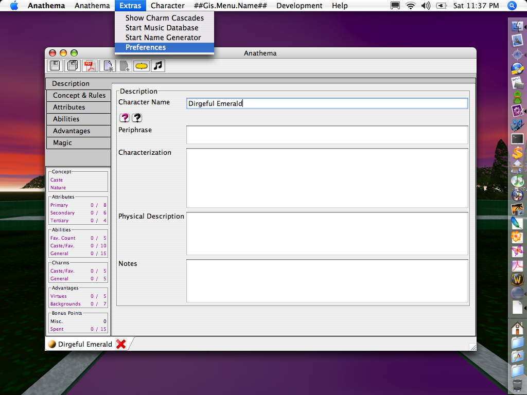Click the greyed-out load document toolbar icon
The width and height of the screenshot is (527, 395).
pos(125,66)
